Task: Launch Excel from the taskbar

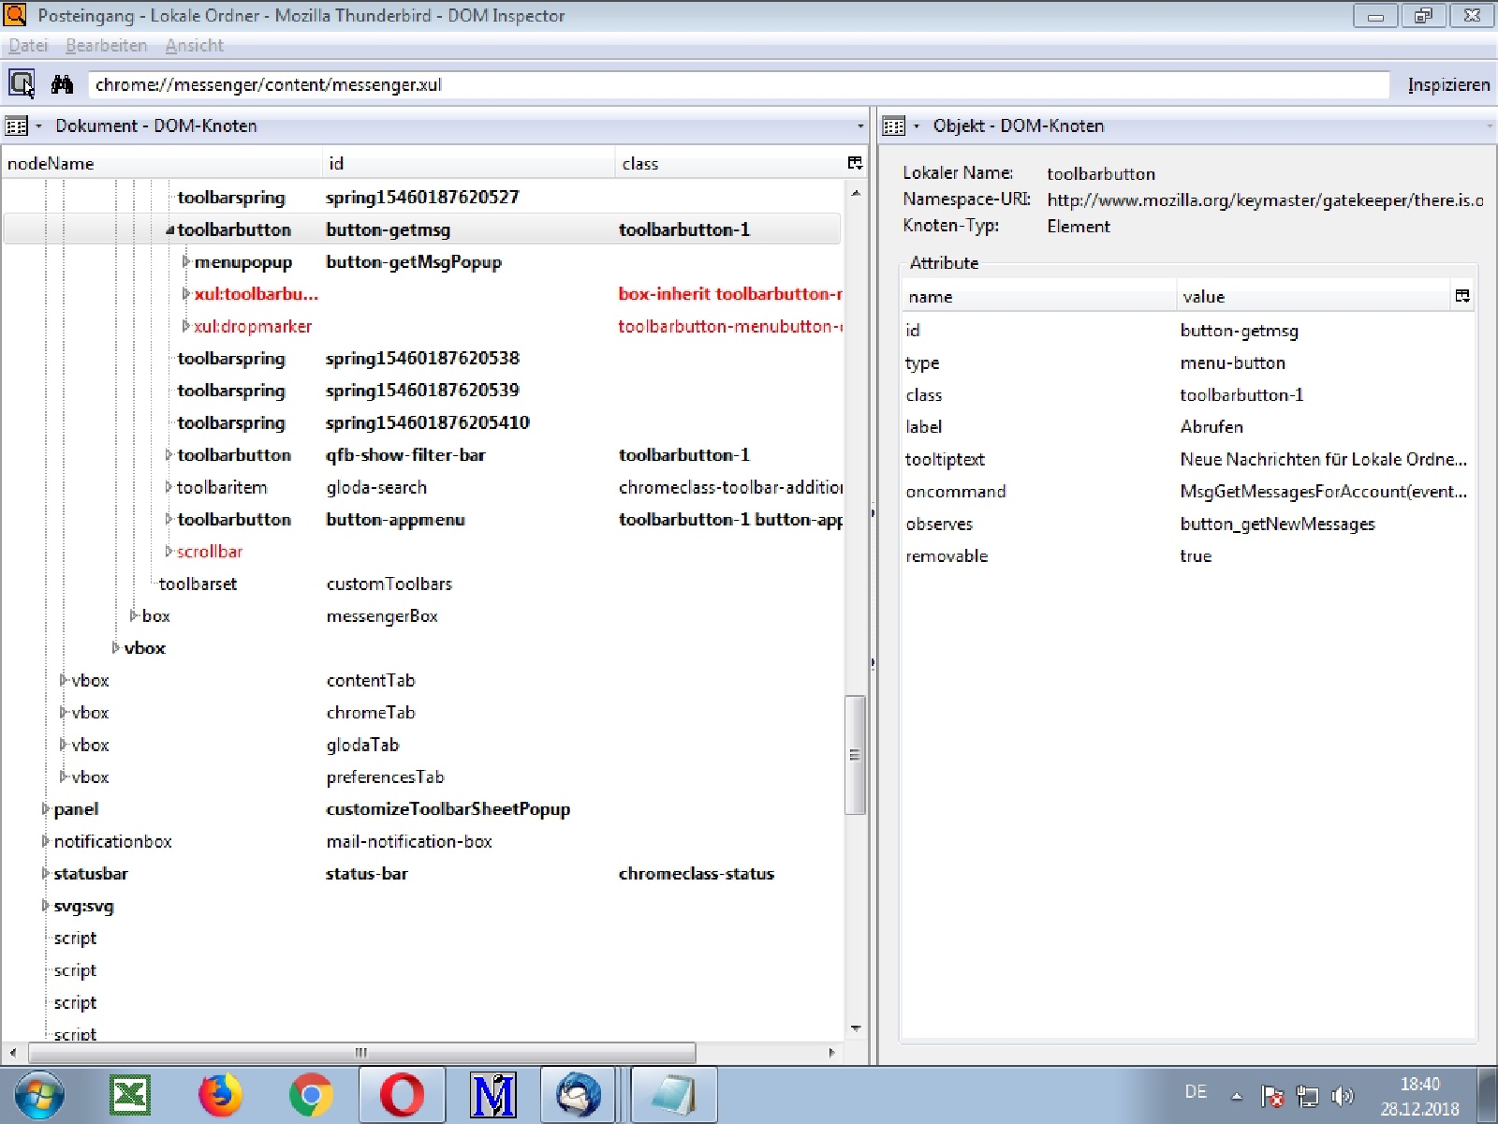Action: 130,1094
